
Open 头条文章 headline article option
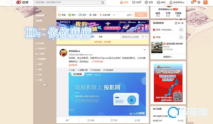105,15
